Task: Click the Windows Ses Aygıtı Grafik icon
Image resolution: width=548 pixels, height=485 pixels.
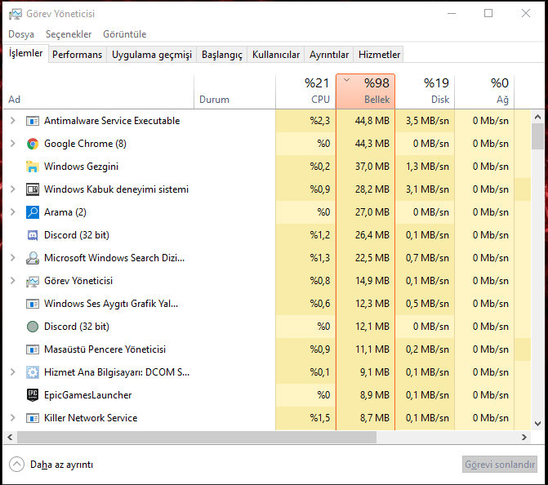Action: [33, 304]
